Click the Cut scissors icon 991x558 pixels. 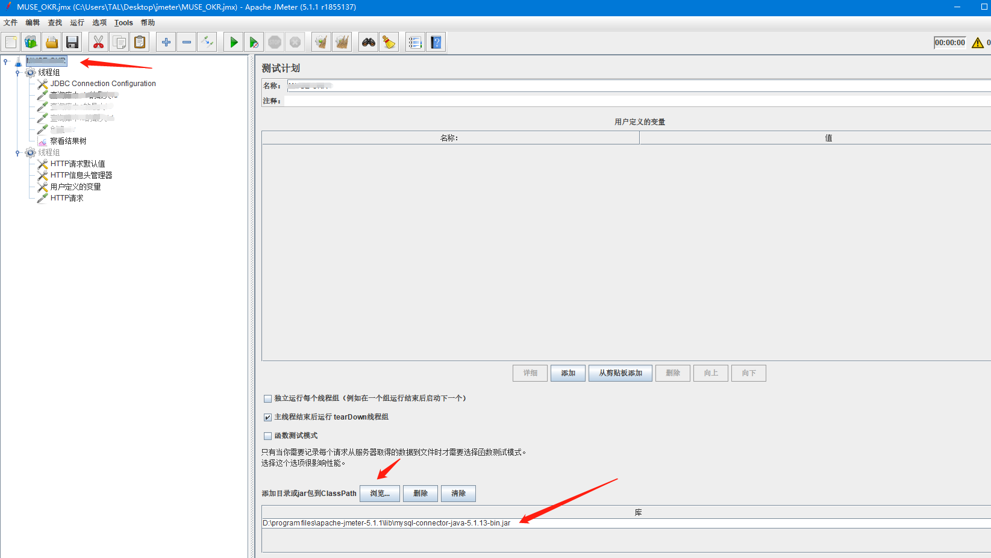click(x=98, y=42)
